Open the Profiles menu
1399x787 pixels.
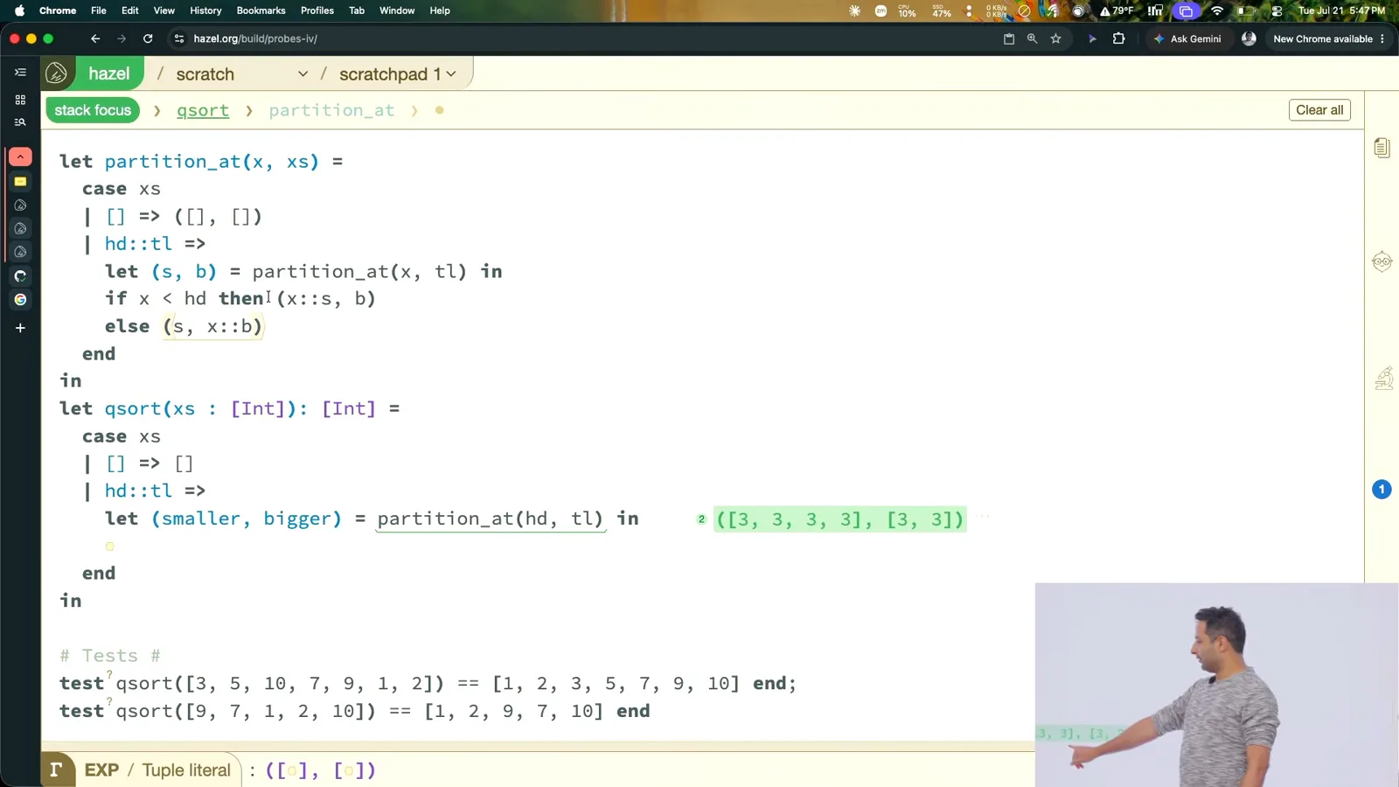(x=317, y=10)
